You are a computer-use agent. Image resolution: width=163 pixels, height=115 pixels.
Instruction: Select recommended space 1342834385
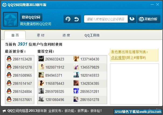tap(90, 83)
